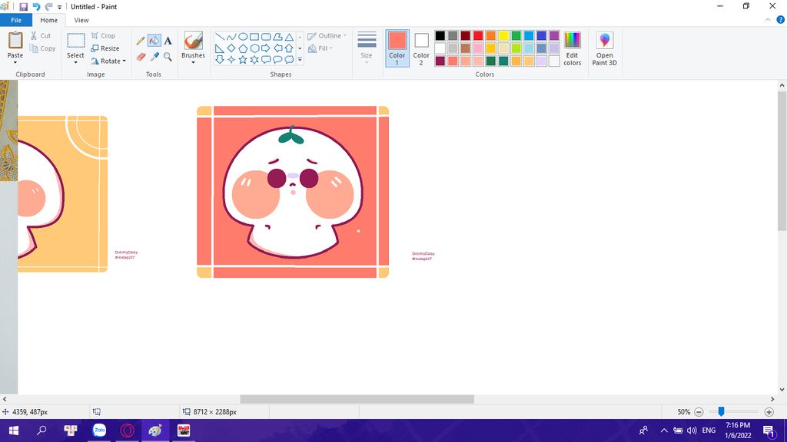Expand the full Shapes gallery

click(301, 60)
